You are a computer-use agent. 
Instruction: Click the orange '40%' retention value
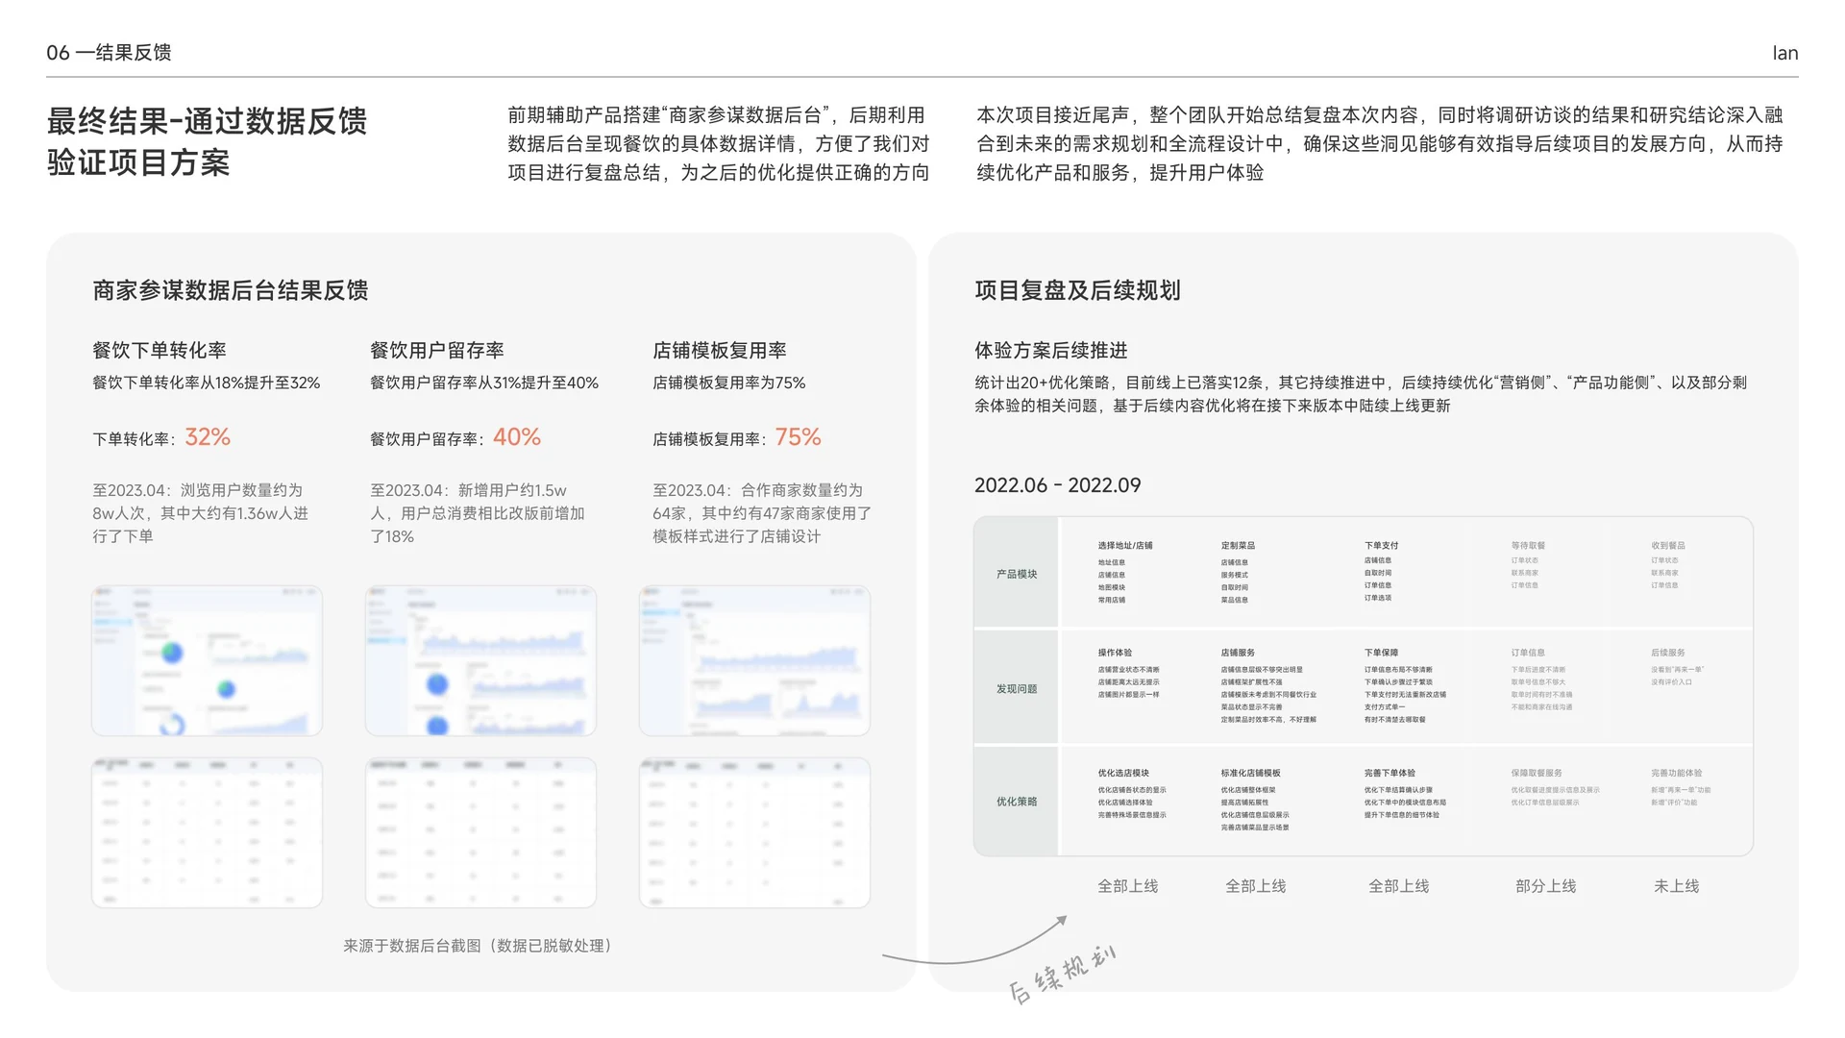(x=517, y=437)
